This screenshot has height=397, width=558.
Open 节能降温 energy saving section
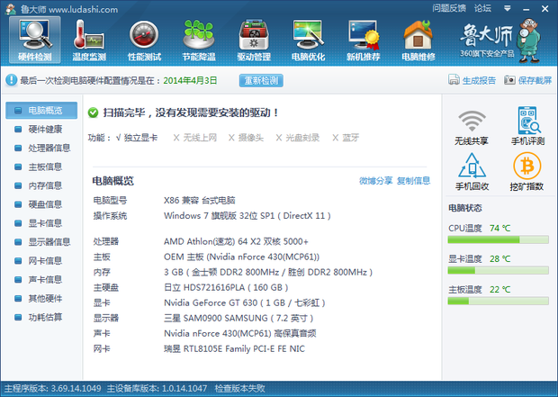click(198, 41)
